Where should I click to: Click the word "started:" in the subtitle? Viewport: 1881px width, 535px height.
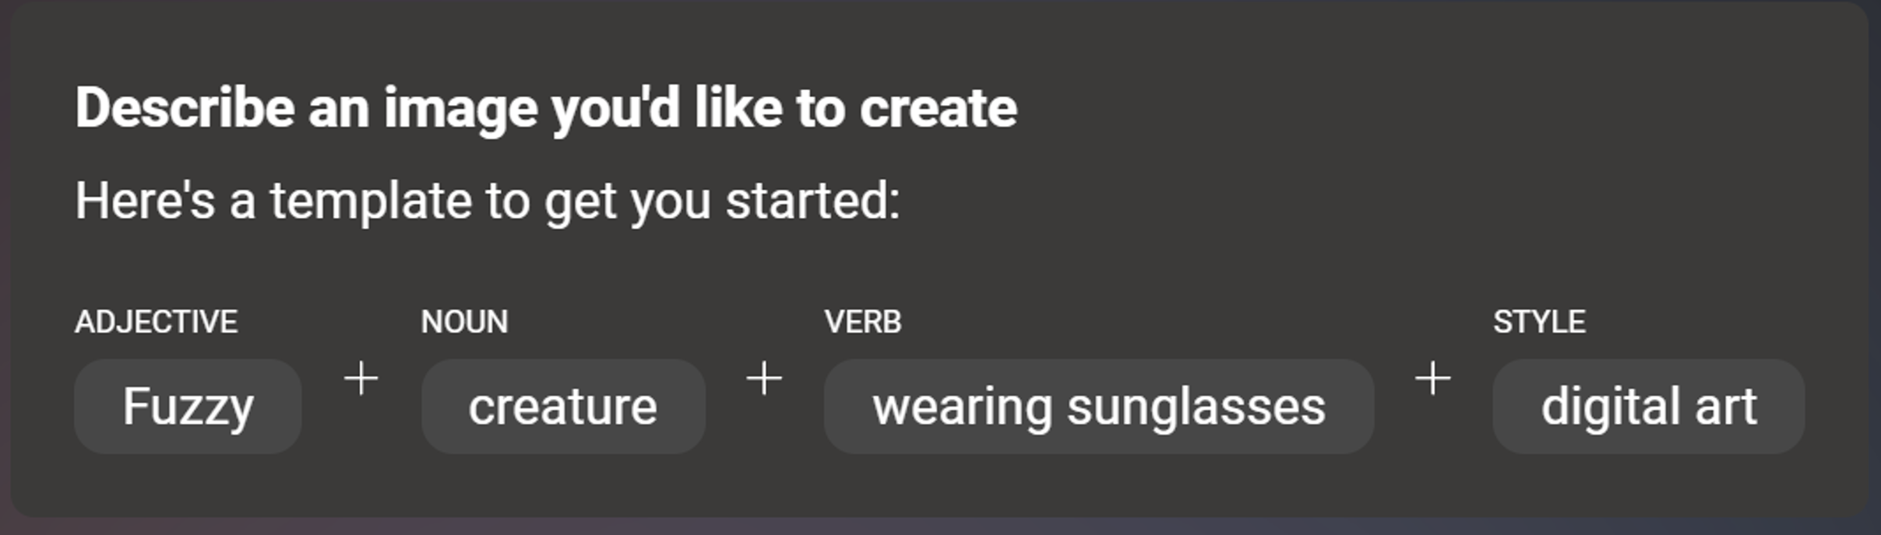[x=812, y=201]
